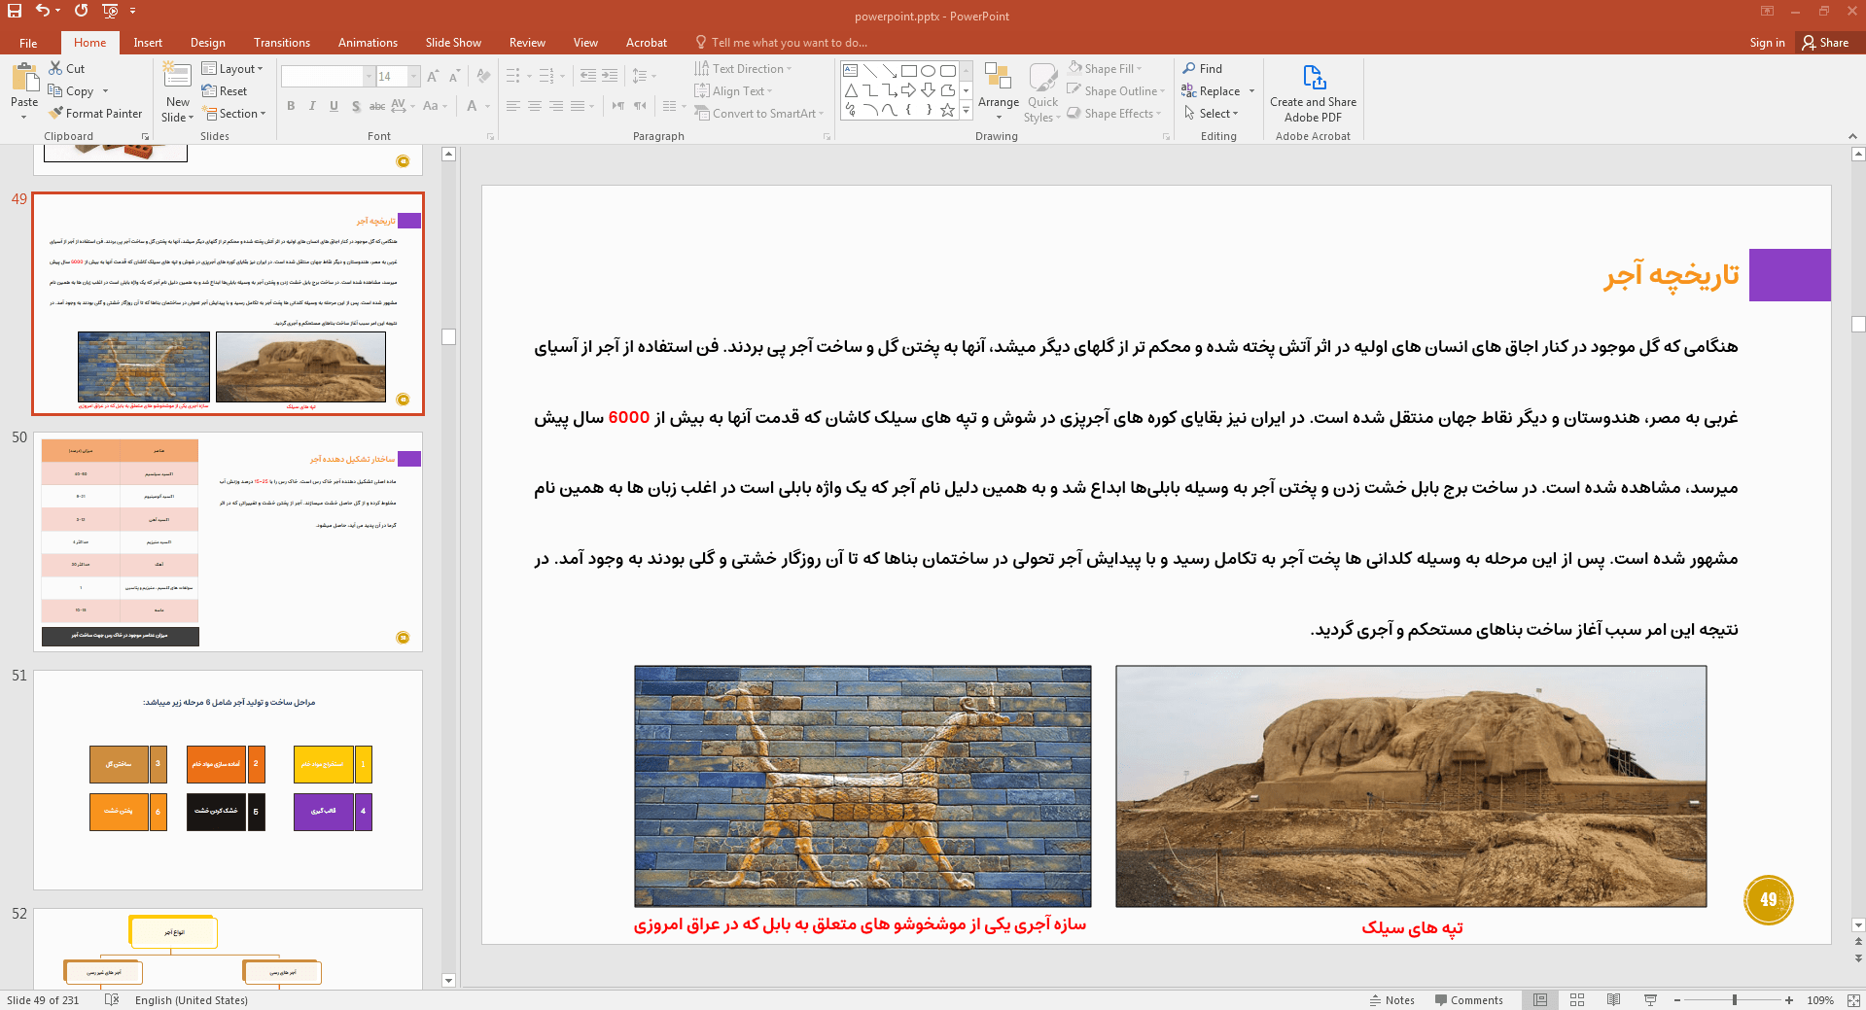The width and height of the screenshot is (1866, 1010).
Task: Expand the Section dropdown
Action: coord(233,114)
